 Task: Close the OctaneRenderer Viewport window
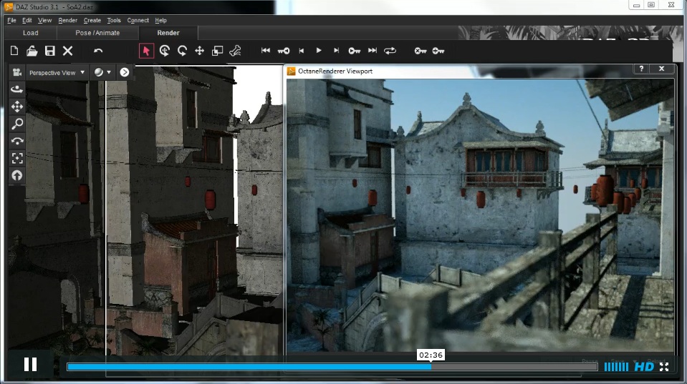click(662, 69)
